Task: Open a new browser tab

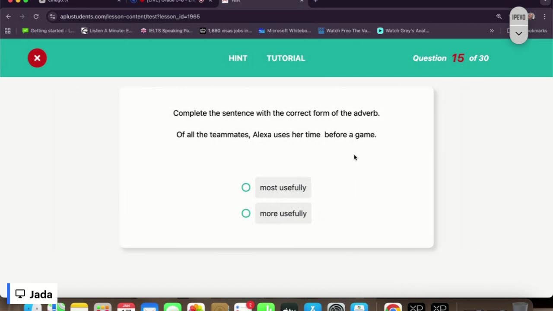Action: [x=315, y=1]
